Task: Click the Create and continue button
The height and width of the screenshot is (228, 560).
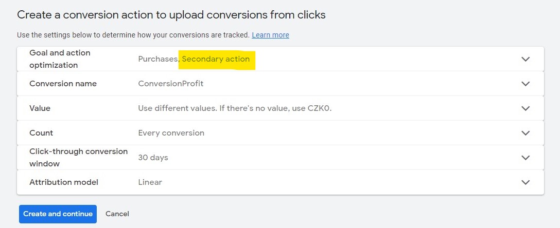Action: [58, 214]
